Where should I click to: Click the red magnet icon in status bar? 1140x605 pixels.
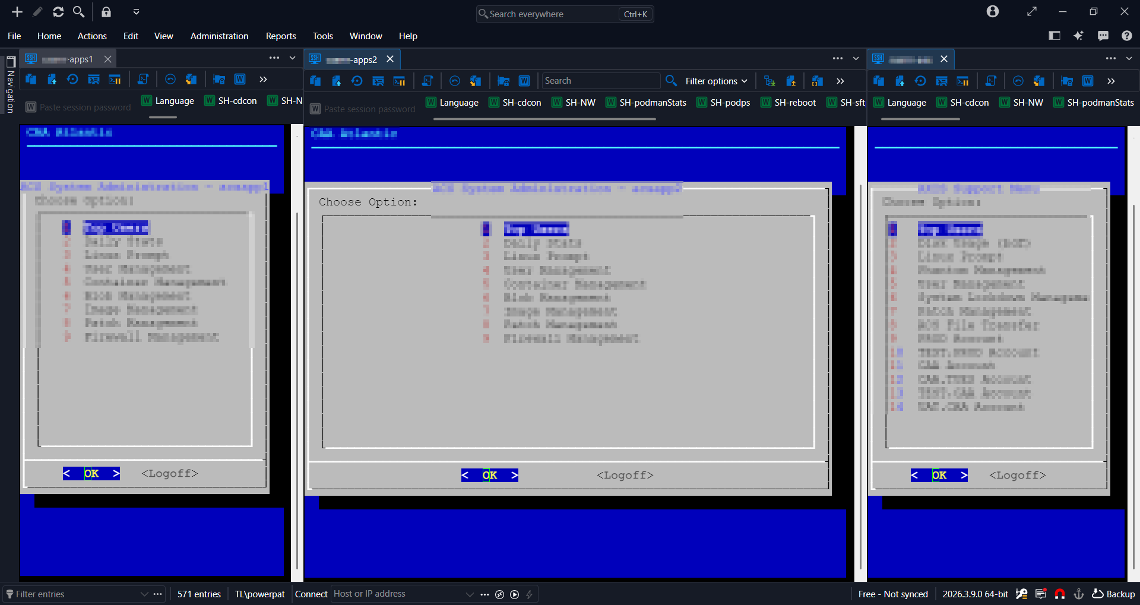coord(1060,594)
